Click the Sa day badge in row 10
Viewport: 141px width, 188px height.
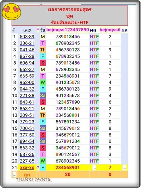43,96
